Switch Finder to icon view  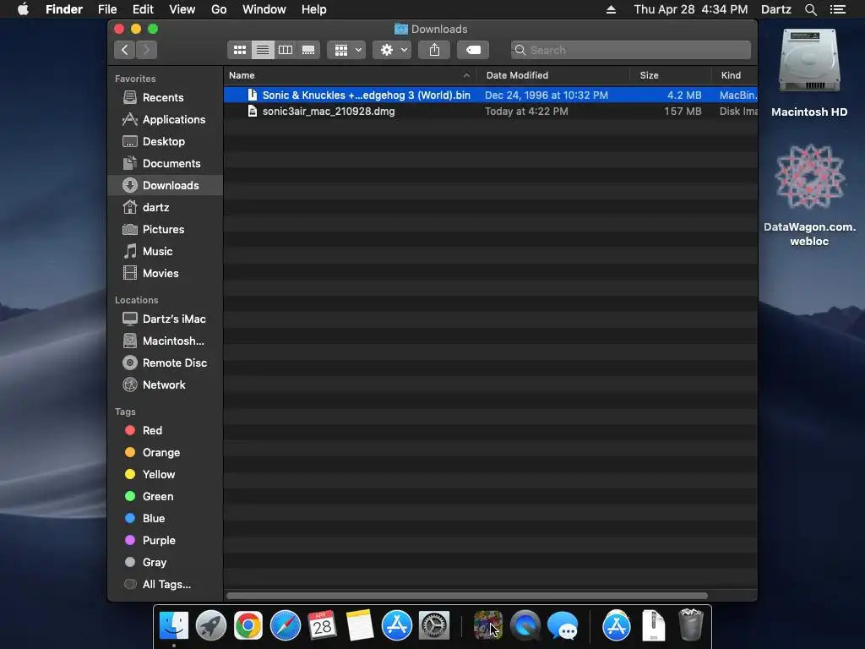239,50
